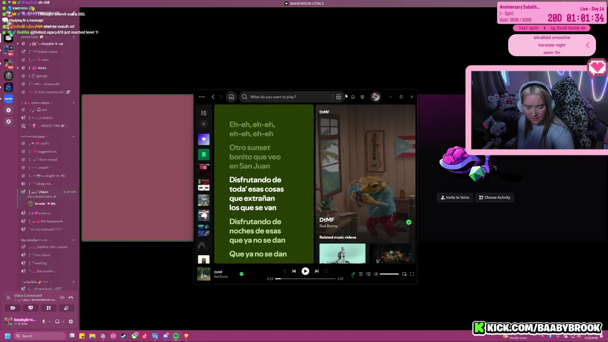Toggle shuffle in Spotify player
The width and height of the screenshot is (608, 342).
(x=285, y=271)
